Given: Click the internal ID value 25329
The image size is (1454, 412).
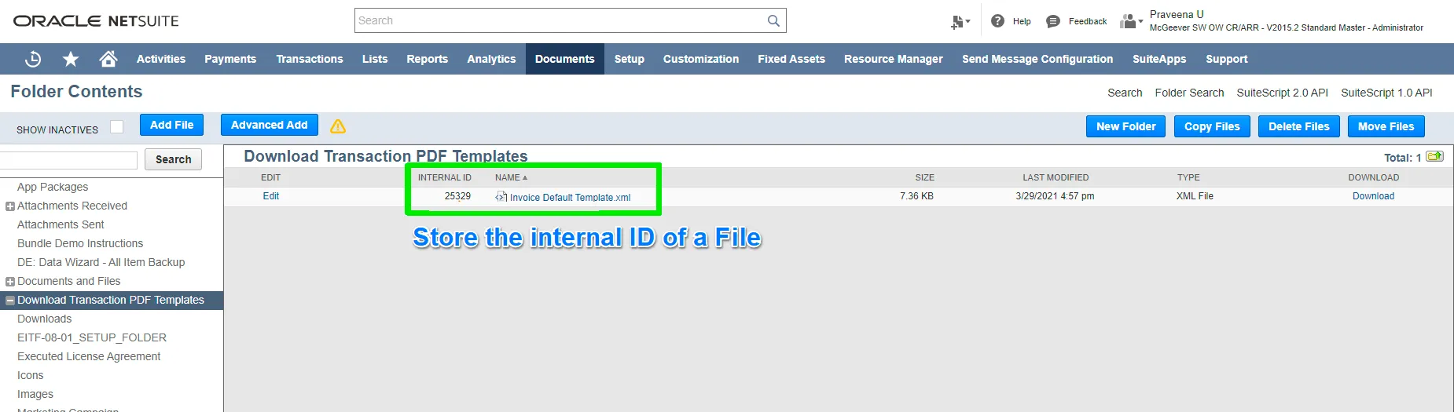Looking at the screenshot, I should coord(457,196).
